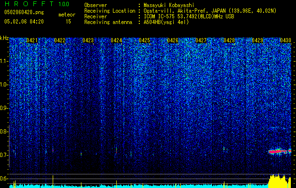The image size is (296, 188).
Task: Select the filename 0502060420.png
Action: click(24, 12)
